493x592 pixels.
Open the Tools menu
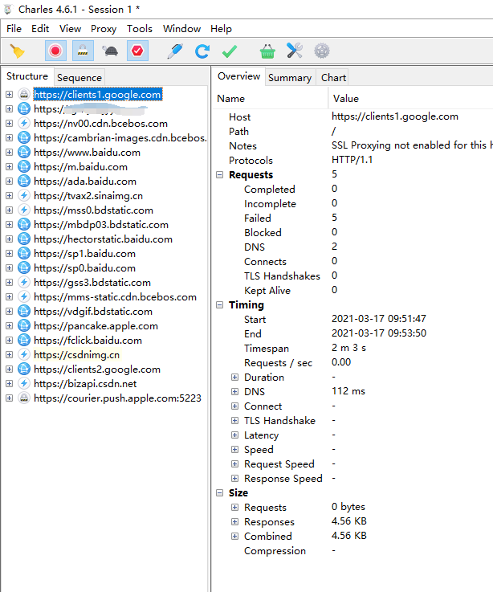point(139,29)
